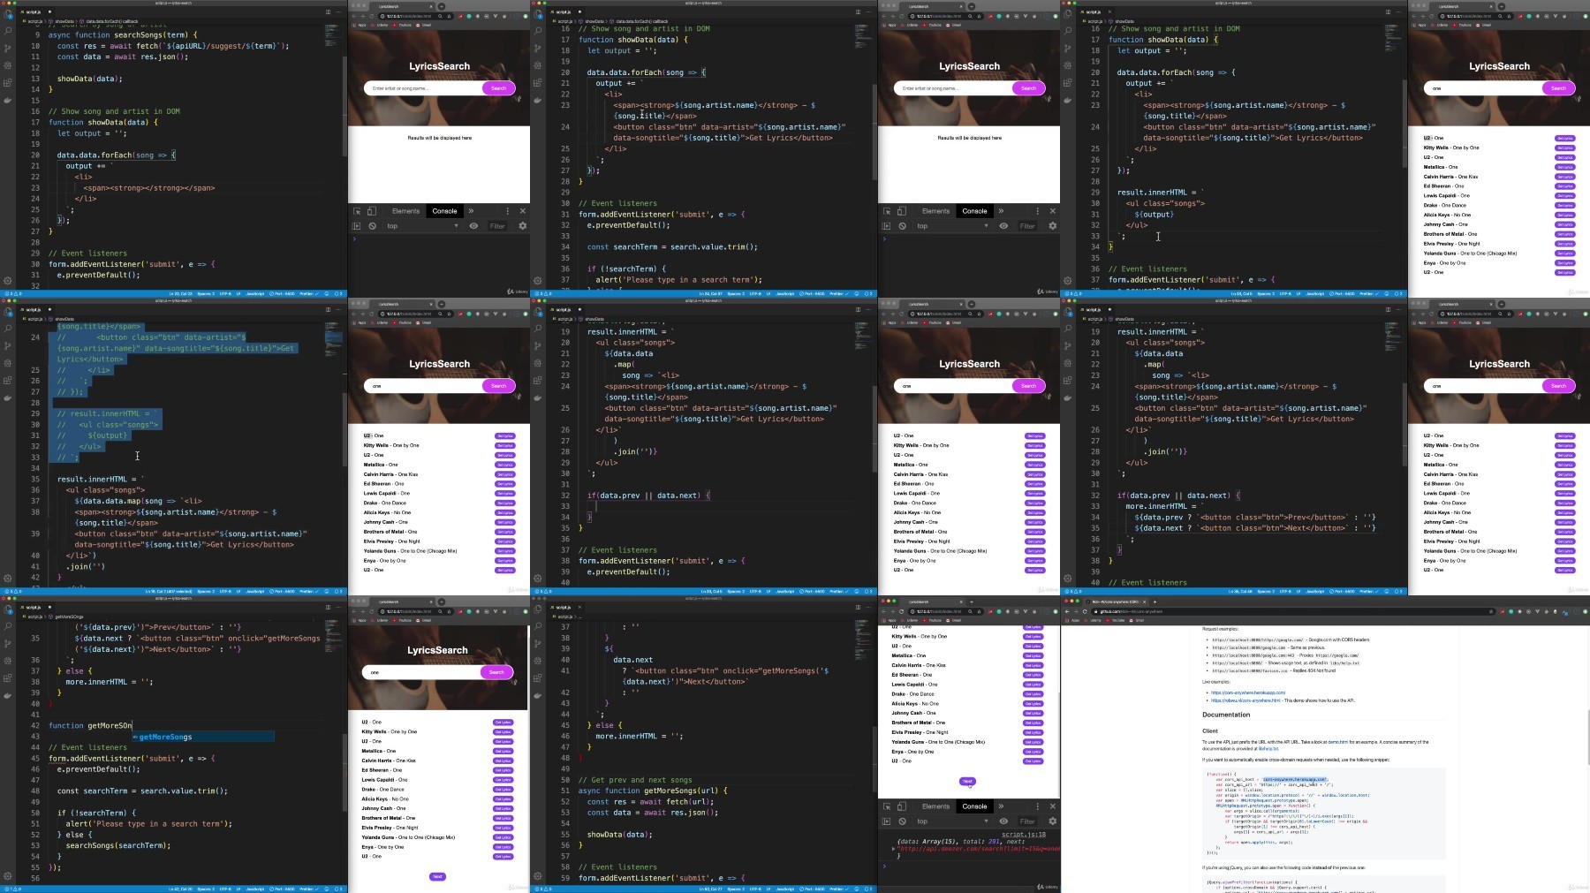This screenshot has width=1590, height=893.
Task: Toggle device toolbar in DevTools with logged object
Action: 901,806
